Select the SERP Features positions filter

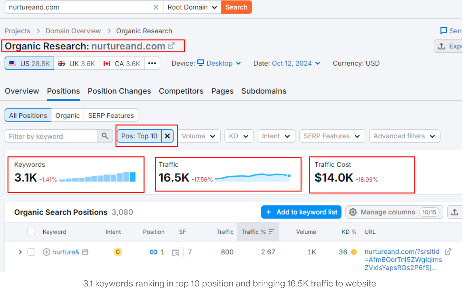click(111, 115)
